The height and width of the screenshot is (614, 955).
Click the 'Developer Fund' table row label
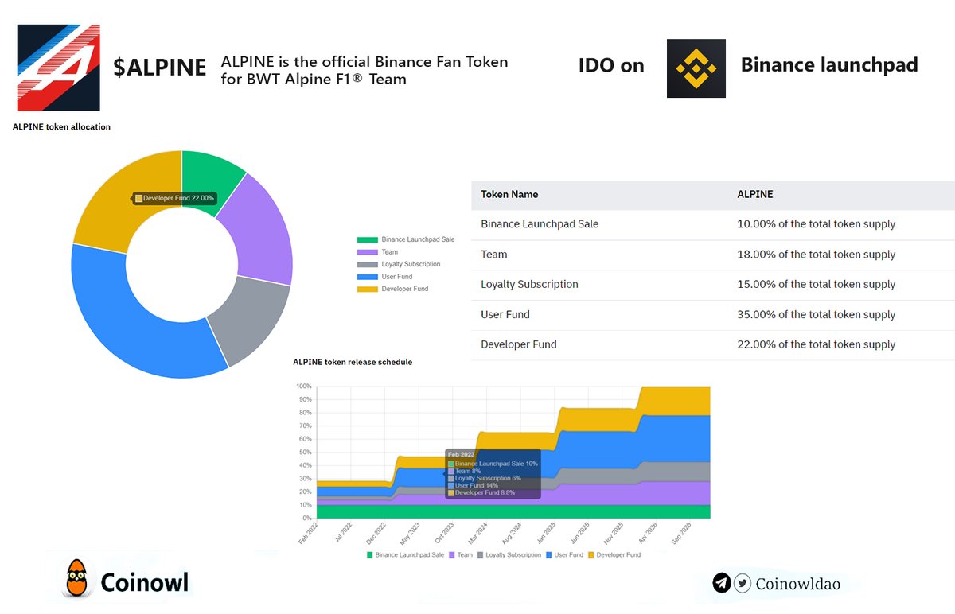click(519, 344)
